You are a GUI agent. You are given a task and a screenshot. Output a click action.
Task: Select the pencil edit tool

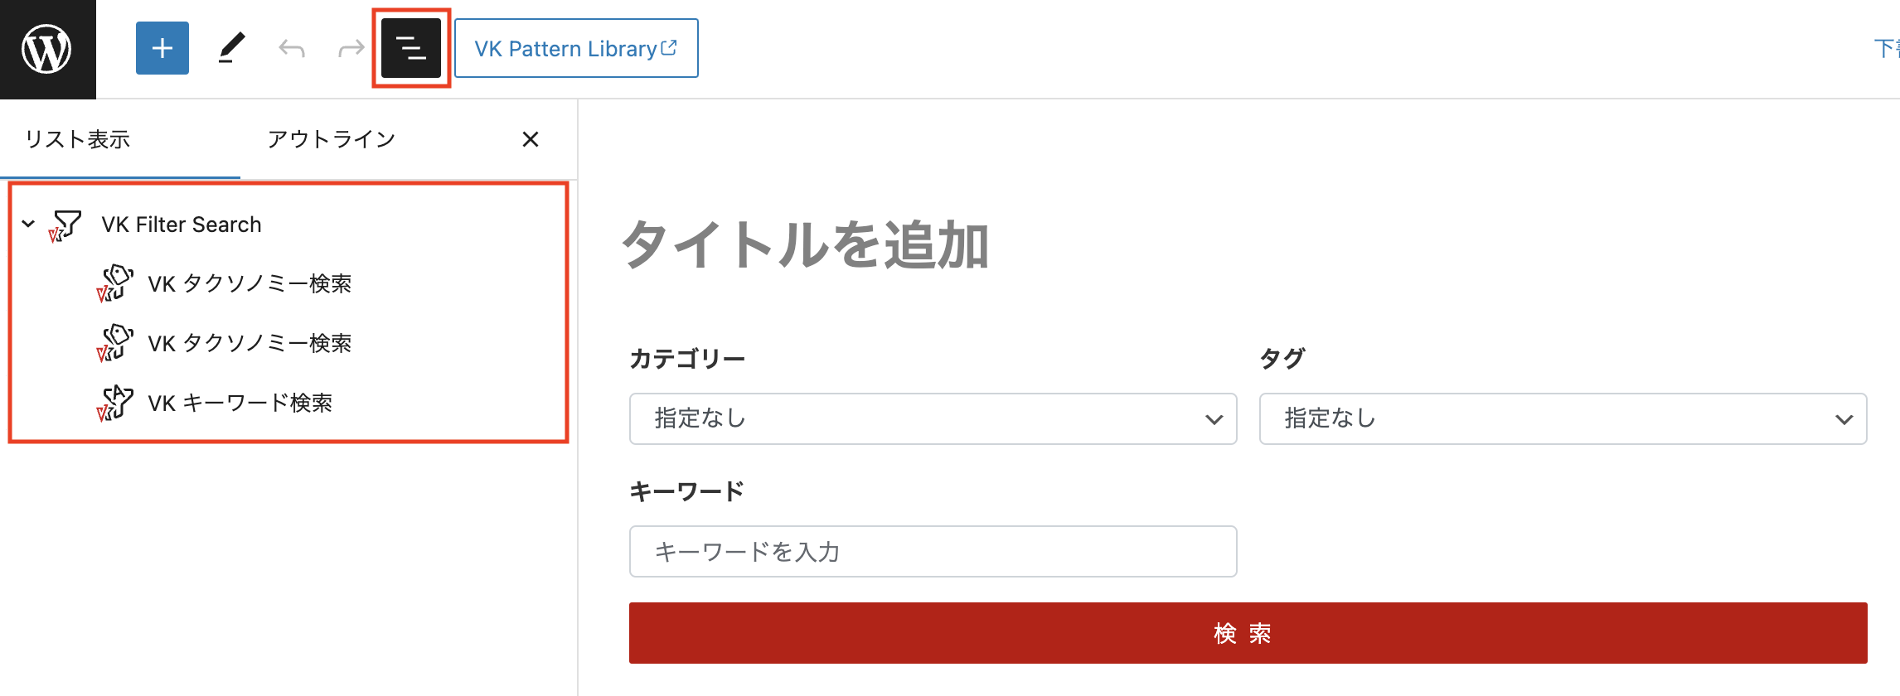[x=232, y=48]
